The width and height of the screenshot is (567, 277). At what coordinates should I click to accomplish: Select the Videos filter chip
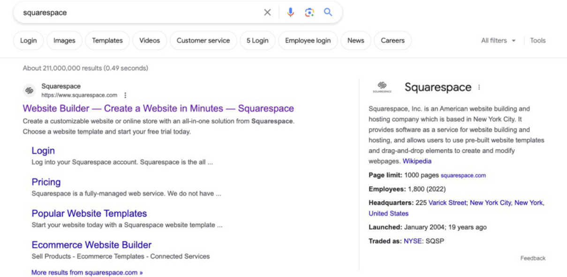[150, 40]
